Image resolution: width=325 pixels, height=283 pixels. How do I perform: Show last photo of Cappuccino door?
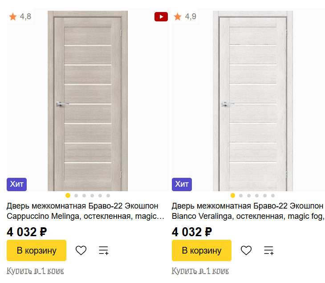(108, 196)
